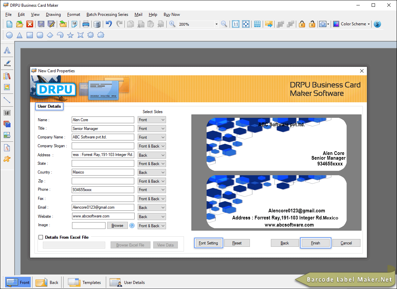Click the New document icon

pos(9,24)
